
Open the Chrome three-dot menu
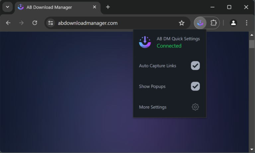pyautogui.click(x=247, y=23)
